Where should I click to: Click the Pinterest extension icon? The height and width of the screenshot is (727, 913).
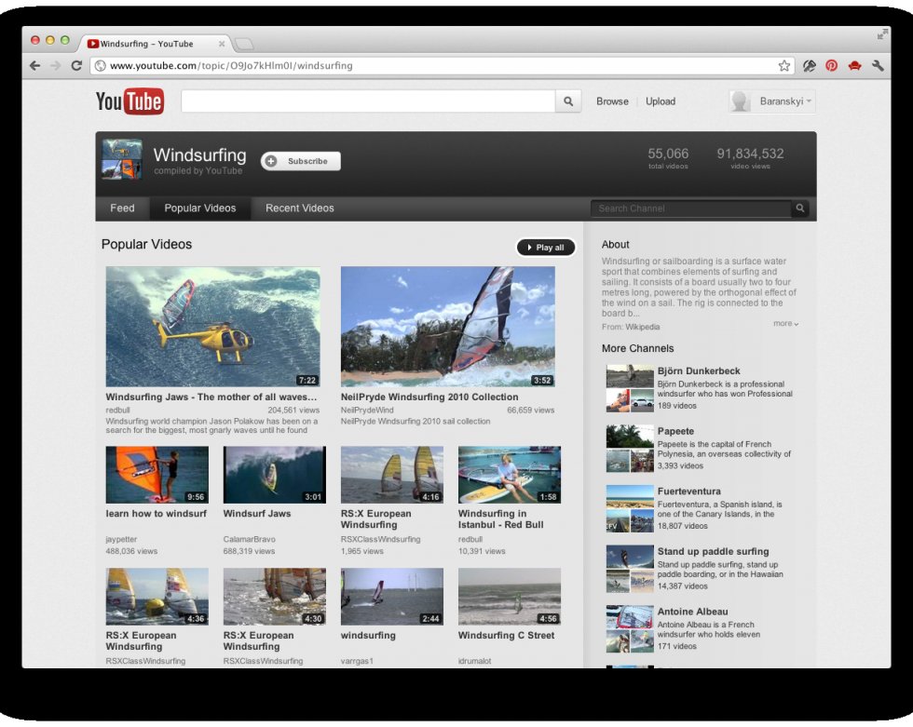[x=831, y=66]
